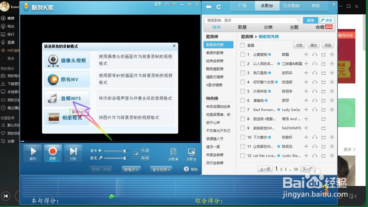
Task: Open the 点歌单 playlist icon
Action: [173, 154]
